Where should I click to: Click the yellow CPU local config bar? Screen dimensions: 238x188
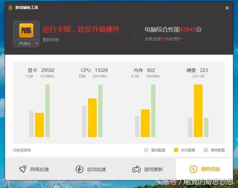coord(92,118)
